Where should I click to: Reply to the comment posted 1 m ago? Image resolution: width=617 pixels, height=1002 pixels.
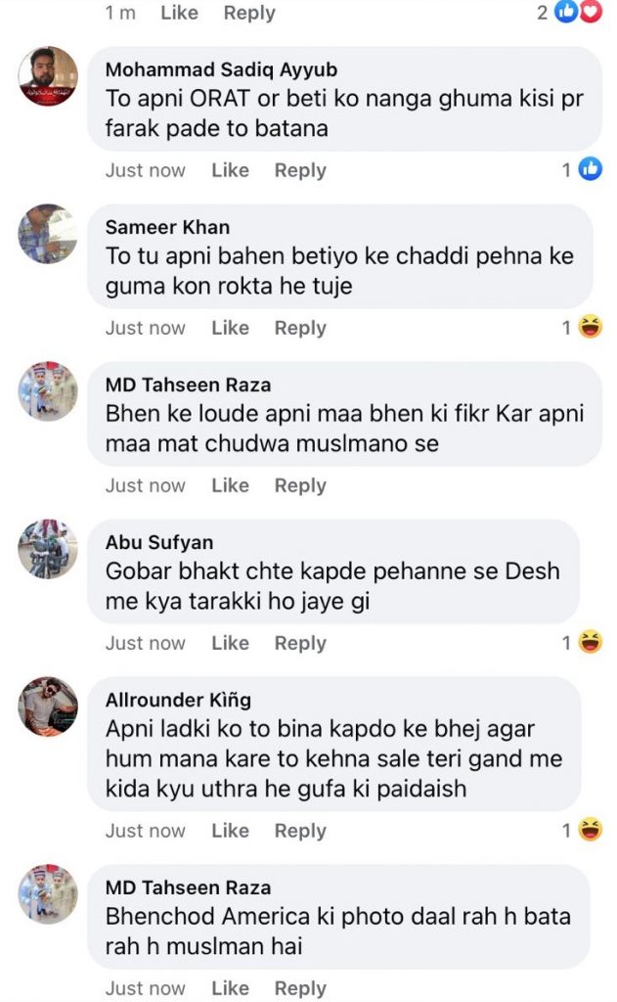click(x=249, y=13)
